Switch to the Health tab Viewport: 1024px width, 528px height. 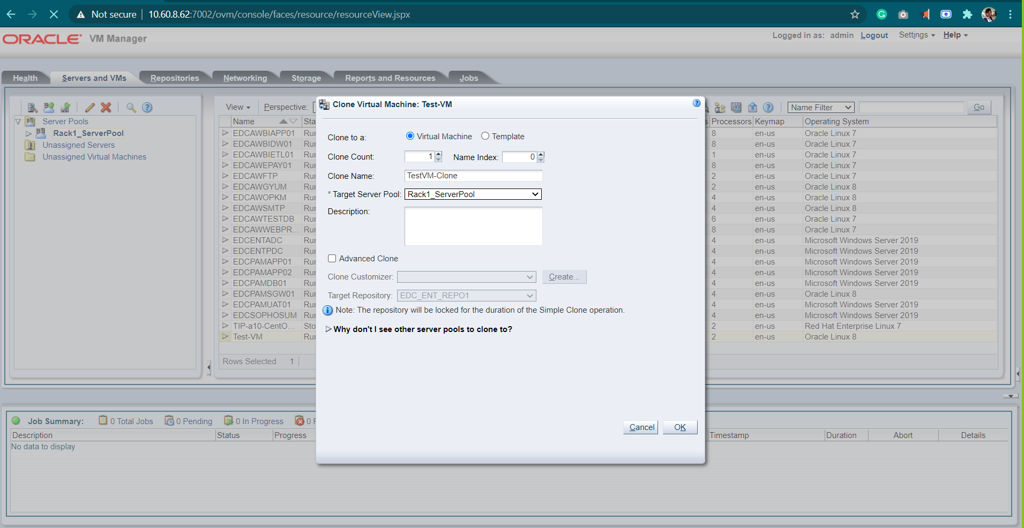25,78
